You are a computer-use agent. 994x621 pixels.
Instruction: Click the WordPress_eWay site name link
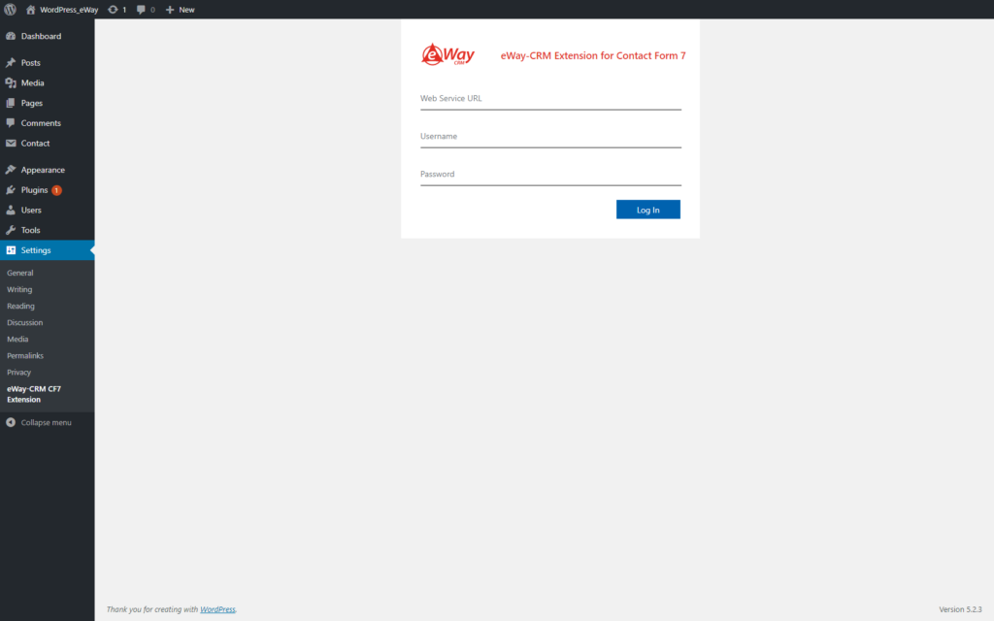point(69,10)
